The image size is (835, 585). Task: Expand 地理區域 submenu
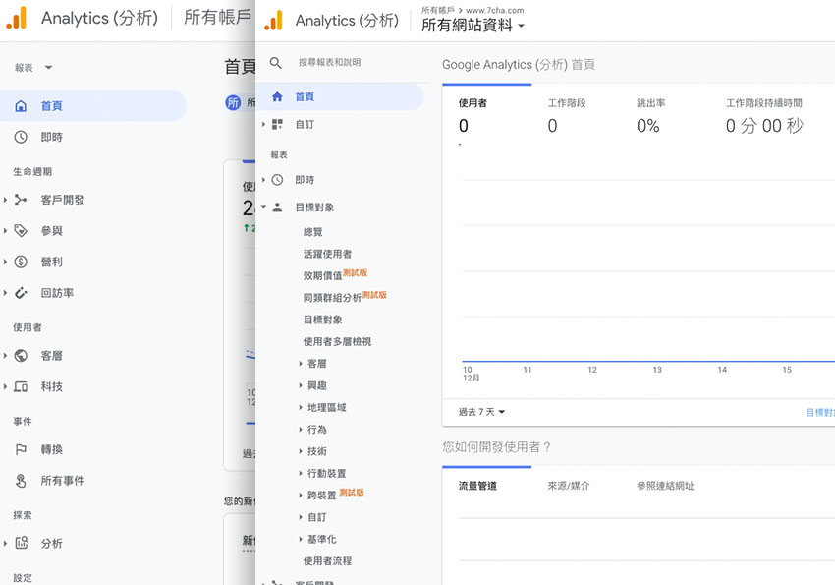301,408
